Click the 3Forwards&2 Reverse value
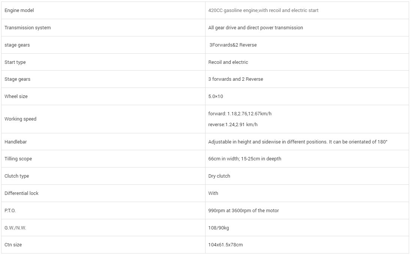The height and width of the screenshot is (255, 411). pos(233,45)
